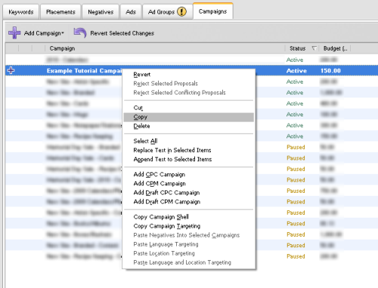Click Revert Selected Changes button label
The image size is (378, 288).
pyautogui.click(x=122, y=33)
